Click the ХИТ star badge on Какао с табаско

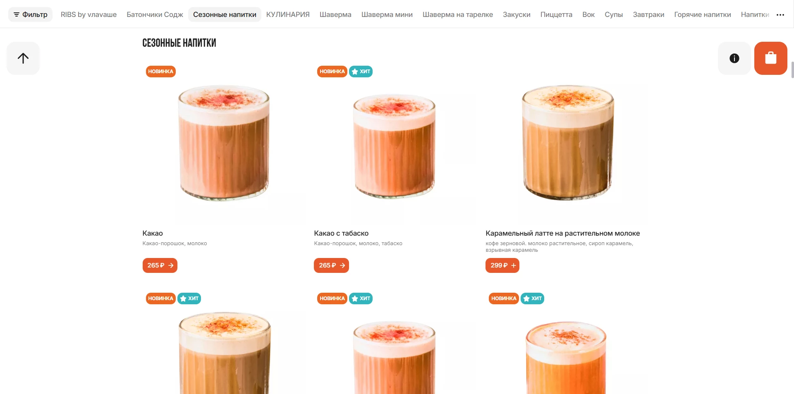click(x=361, y=72)
